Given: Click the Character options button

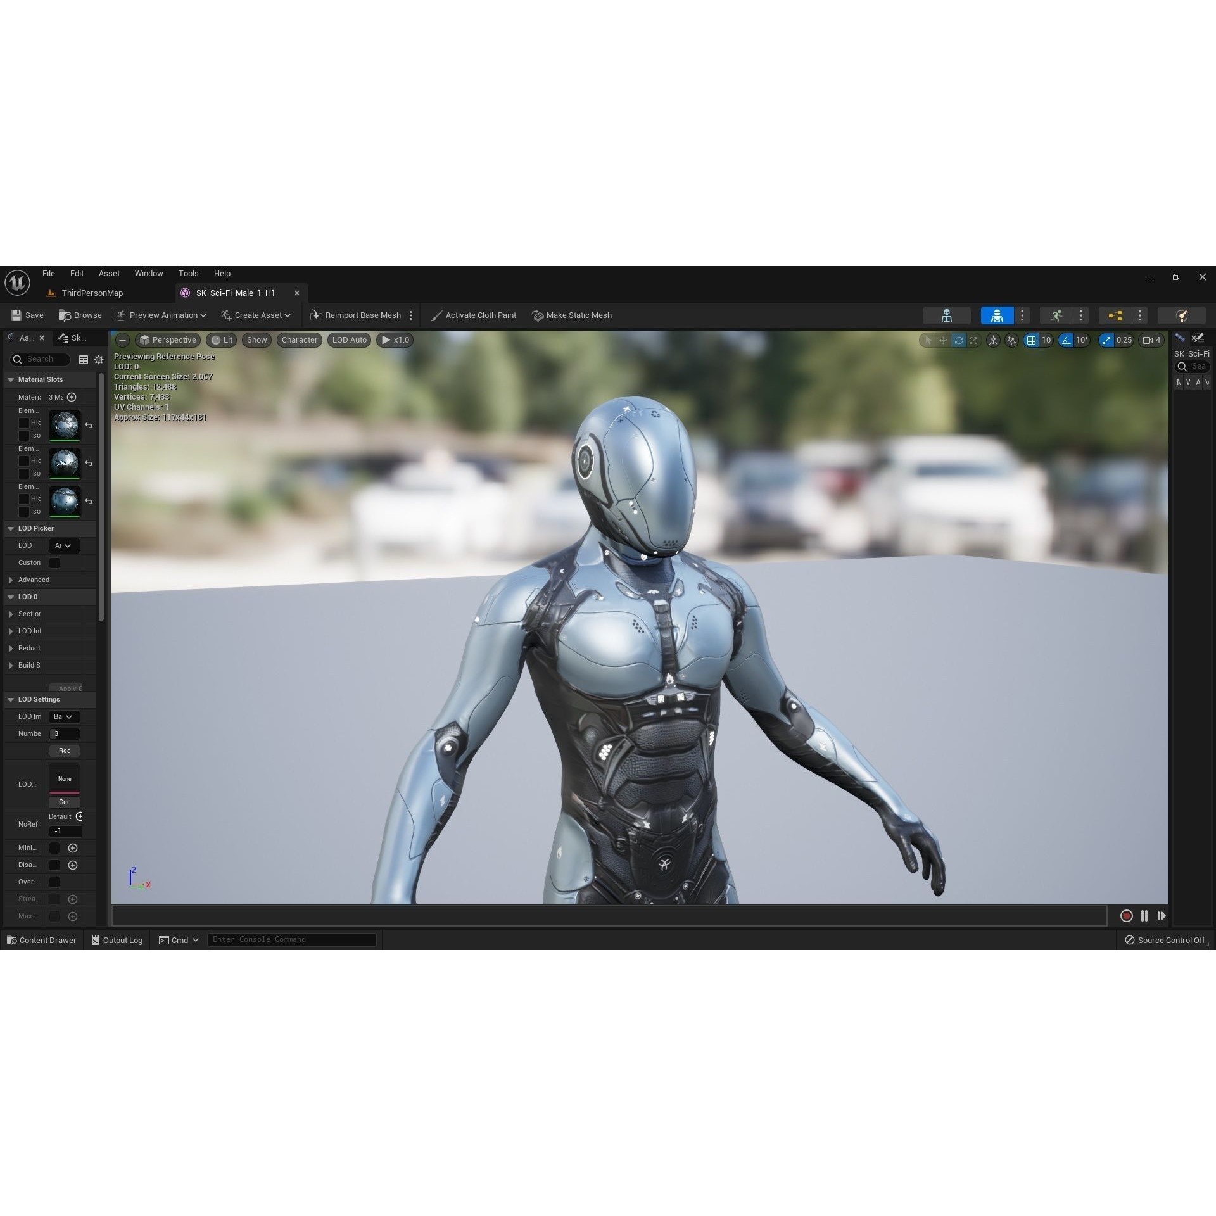Looking at the screenshot, I should (x=300, y=340).
